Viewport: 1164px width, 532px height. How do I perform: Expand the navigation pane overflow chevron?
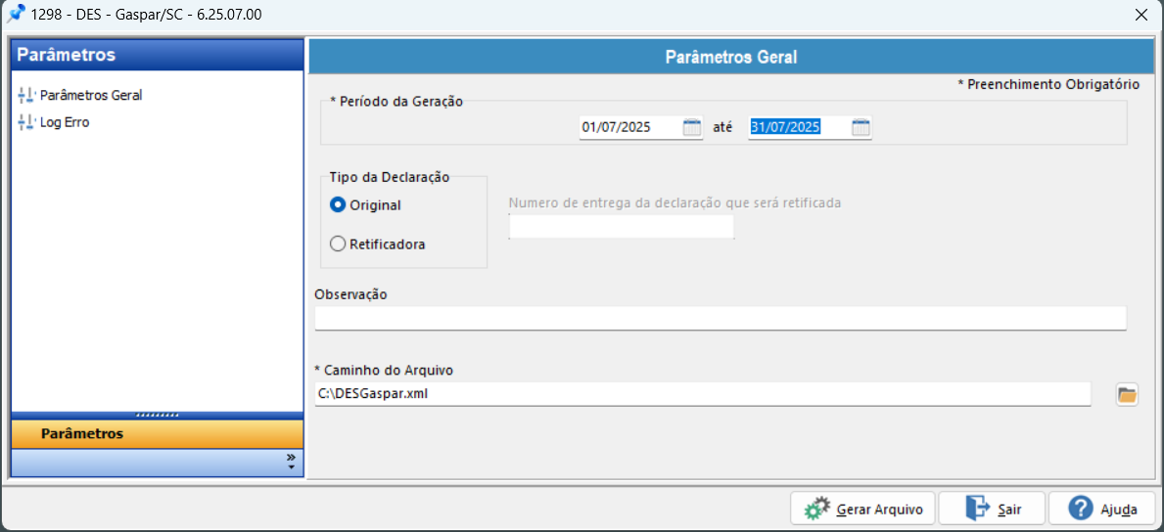tap(290, 462)
